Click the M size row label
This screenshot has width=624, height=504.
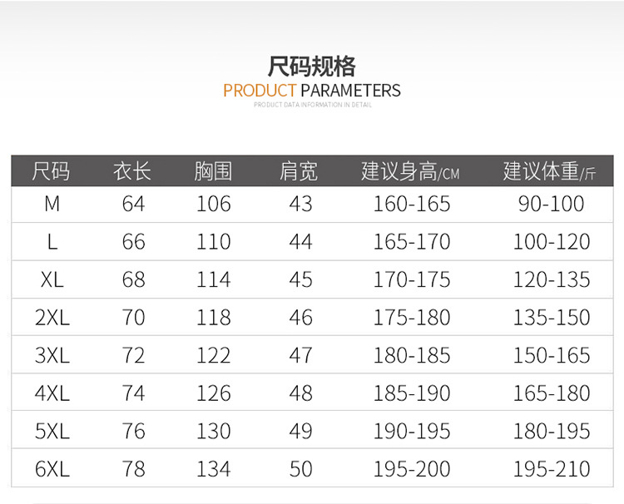[52, 204]
